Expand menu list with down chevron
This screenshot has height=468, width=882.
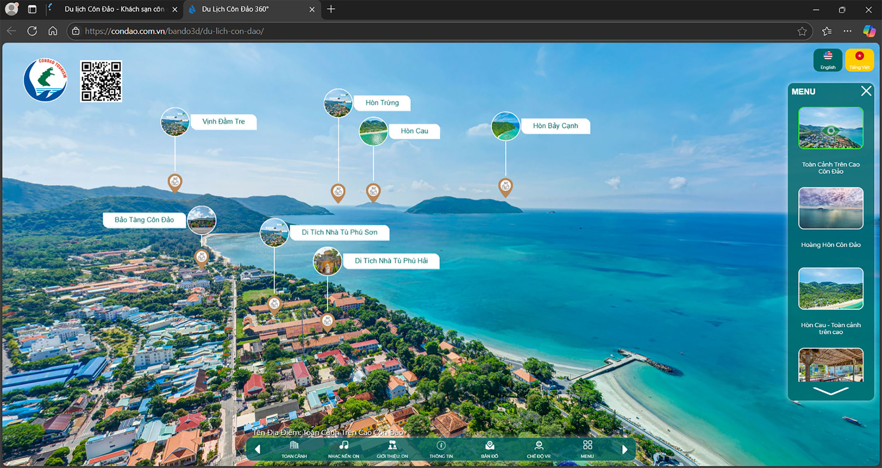pyautogui.click(x=831, y=391)
